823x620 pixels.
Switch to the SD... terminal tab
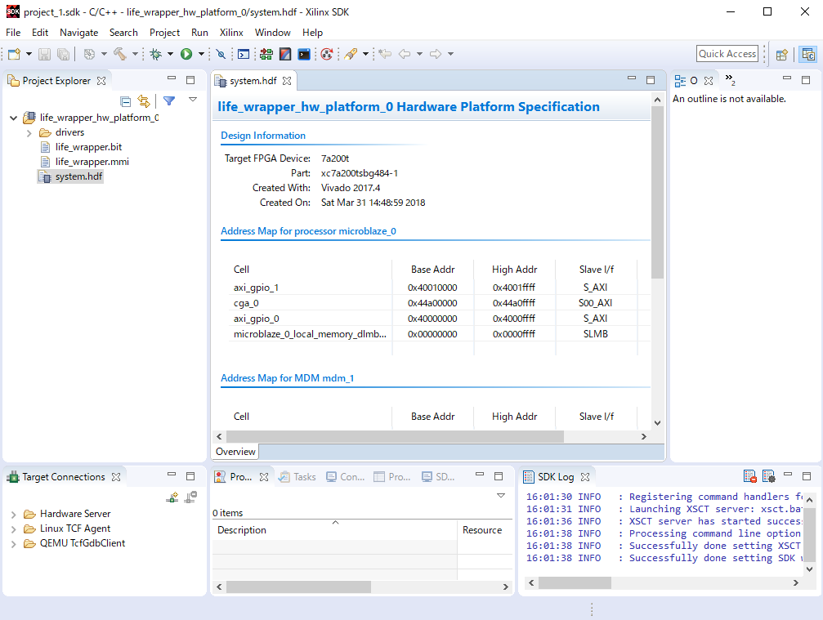pos(438,477)
